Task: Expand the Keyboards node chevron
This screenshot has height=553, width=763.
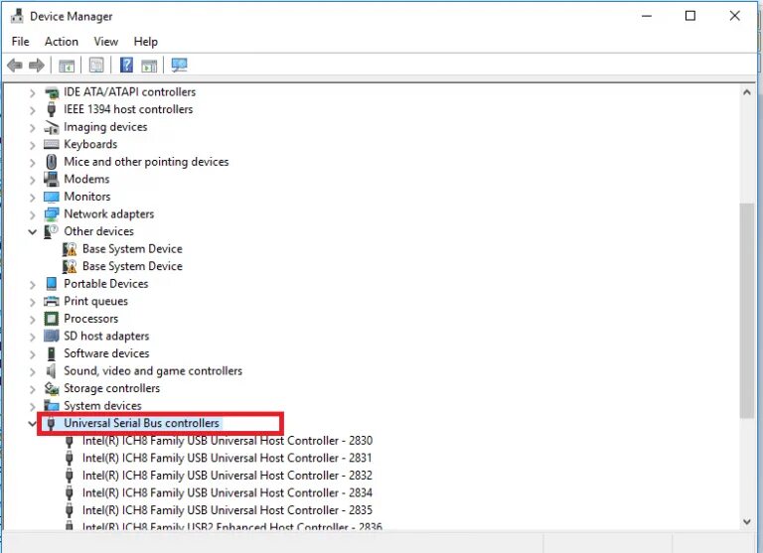Action: (32, 145)
